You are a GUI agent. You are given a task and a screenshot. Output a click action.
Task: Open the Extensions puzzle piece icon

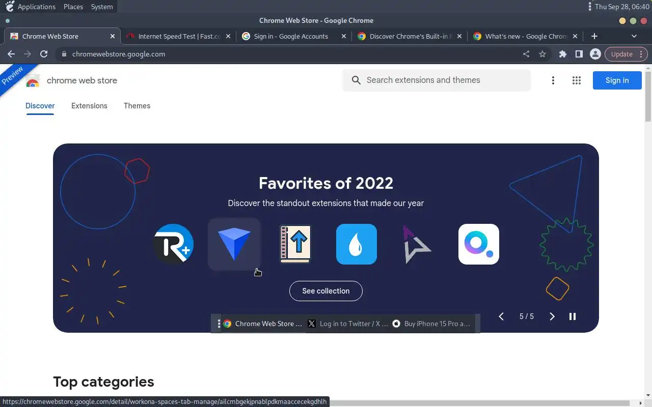tap(563, 54)
